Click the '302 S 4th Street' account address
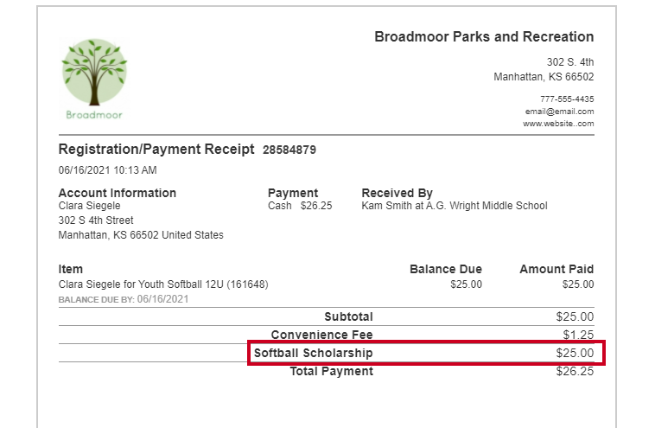 pos(96,220)
